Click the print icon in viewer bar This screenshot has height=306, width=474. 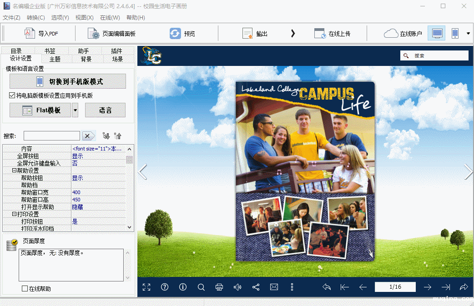click(x=219, y=287)
